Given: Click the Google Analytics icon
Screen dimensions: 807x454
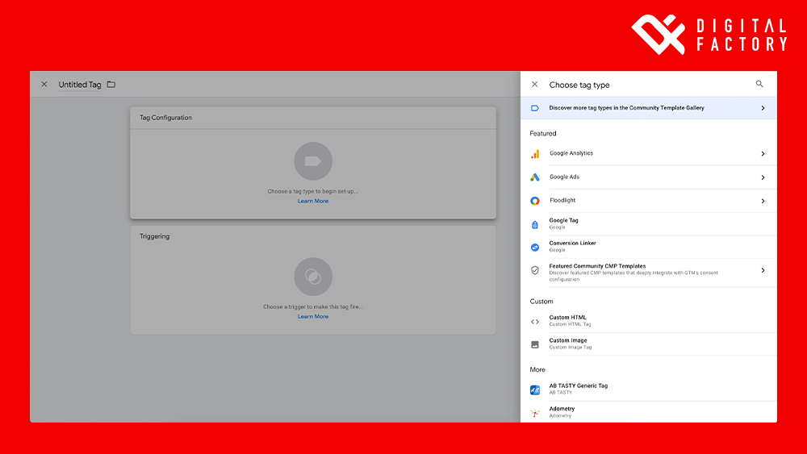Looking at the screenshot, I should coord(534,154).
